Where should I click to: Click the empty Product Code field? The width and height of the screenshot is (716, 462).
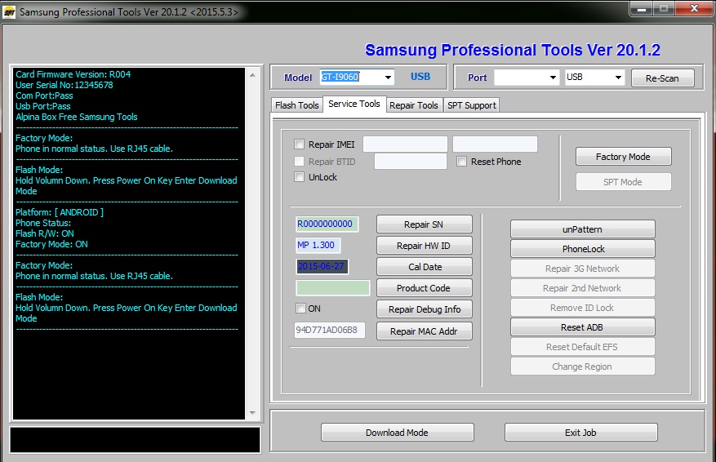(332, 288)
